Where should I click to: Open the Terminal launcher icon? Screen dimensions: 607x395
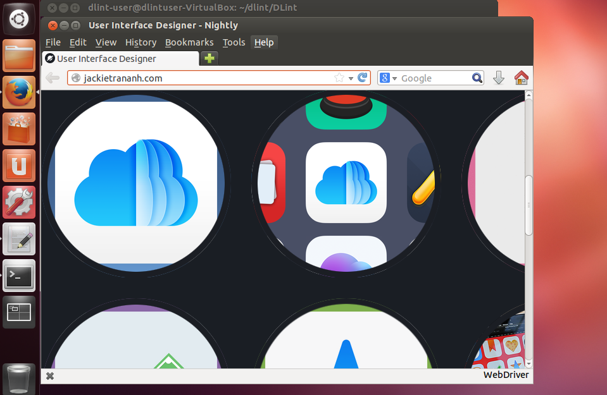(x=19, y=276)
